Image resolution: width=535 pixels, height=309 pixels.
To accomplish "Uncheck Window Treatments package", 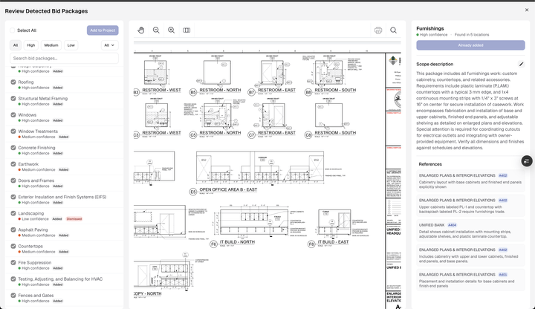I will point(13,131).
